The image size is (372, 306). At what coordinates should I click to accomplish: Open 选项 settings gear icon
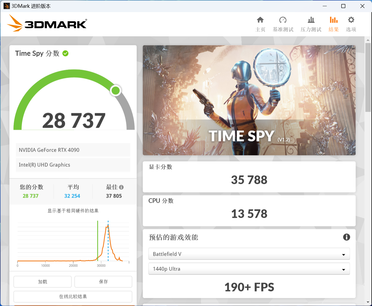tap(351, 20)
